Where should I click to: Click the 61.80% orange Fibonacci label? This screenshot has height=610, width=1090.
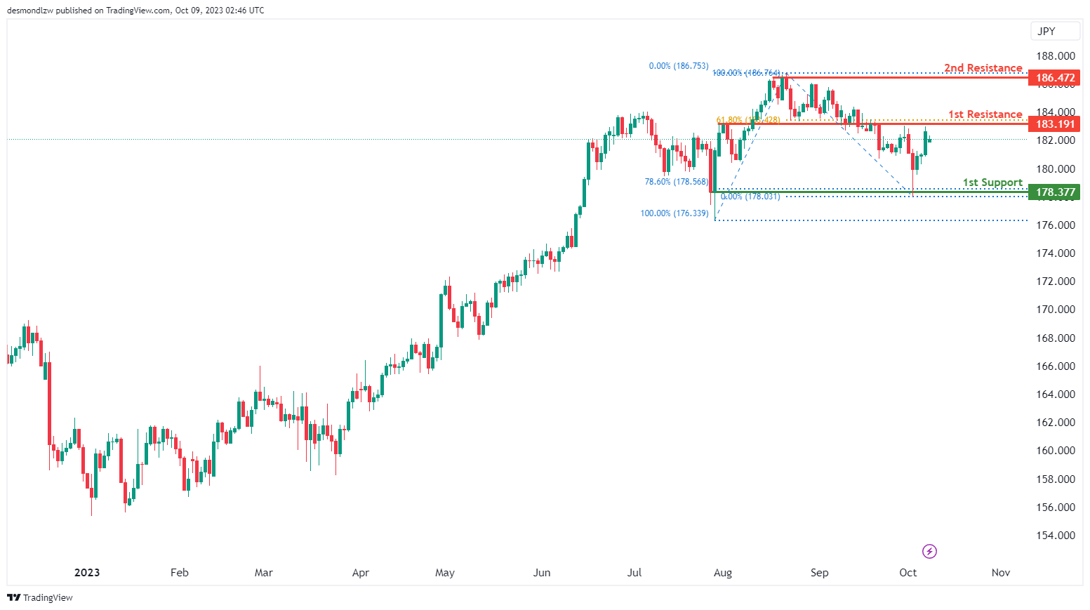coord(747,120)
